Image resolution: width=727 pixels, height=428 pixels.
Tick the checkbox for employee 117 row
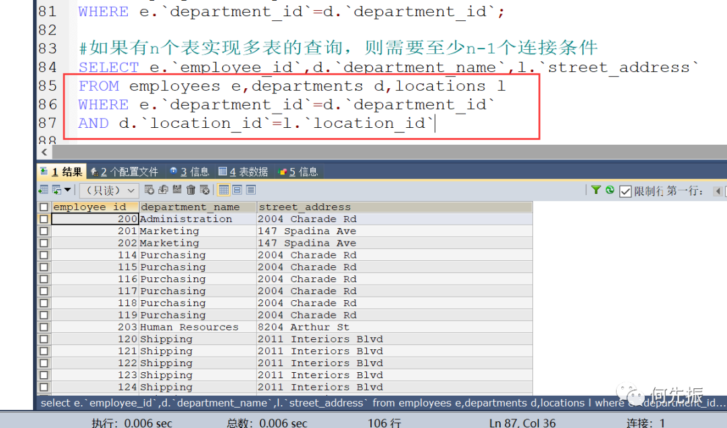pyautogui.click(x=44, y=291)
